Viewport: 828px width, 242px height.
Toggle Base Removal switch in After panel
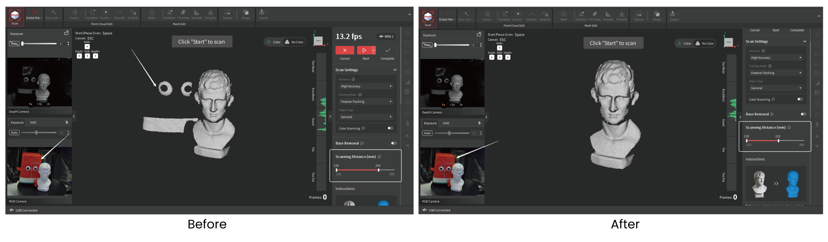pyautogui.click(x=803, y=114)
